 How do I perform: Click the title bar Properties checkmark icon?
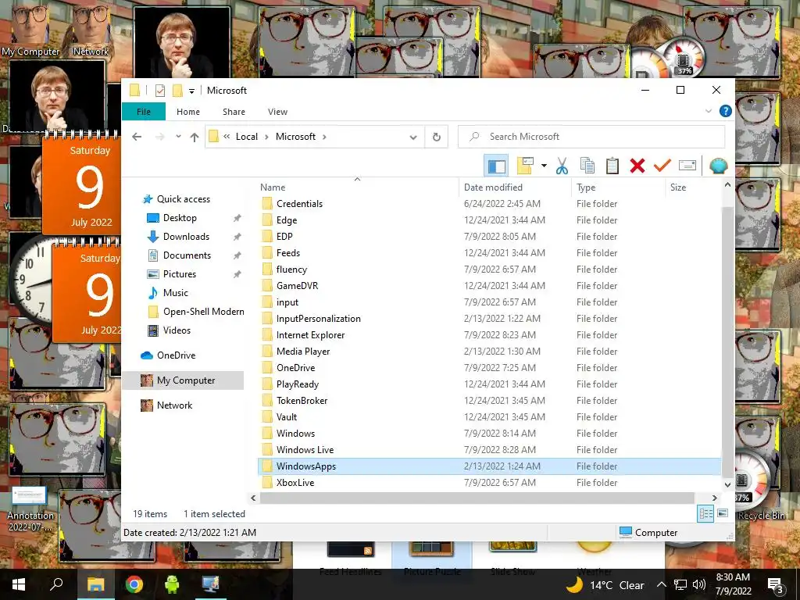coord(160,91)
